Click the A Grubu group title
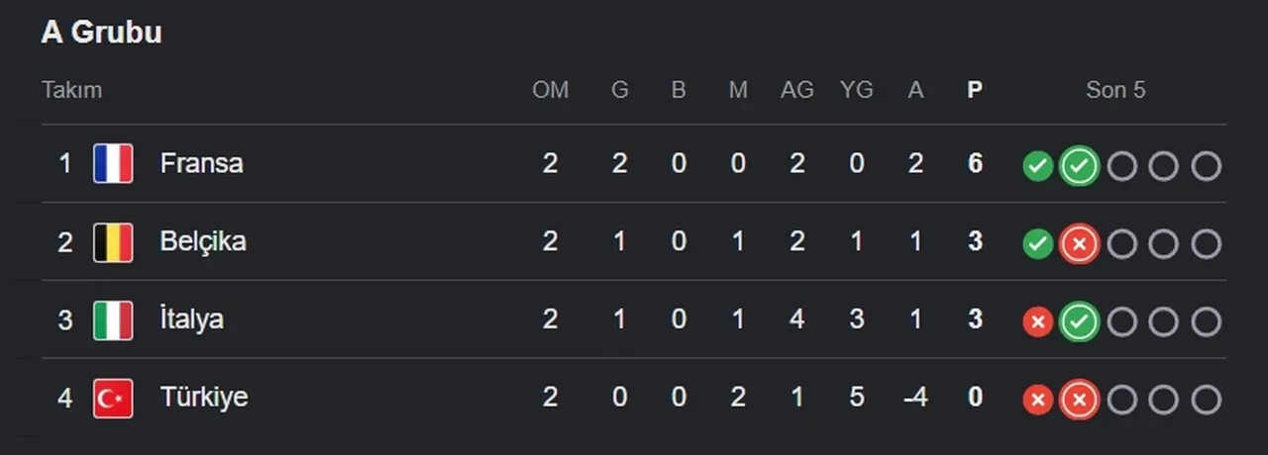 pyautogui.click(x=101, y=33)
